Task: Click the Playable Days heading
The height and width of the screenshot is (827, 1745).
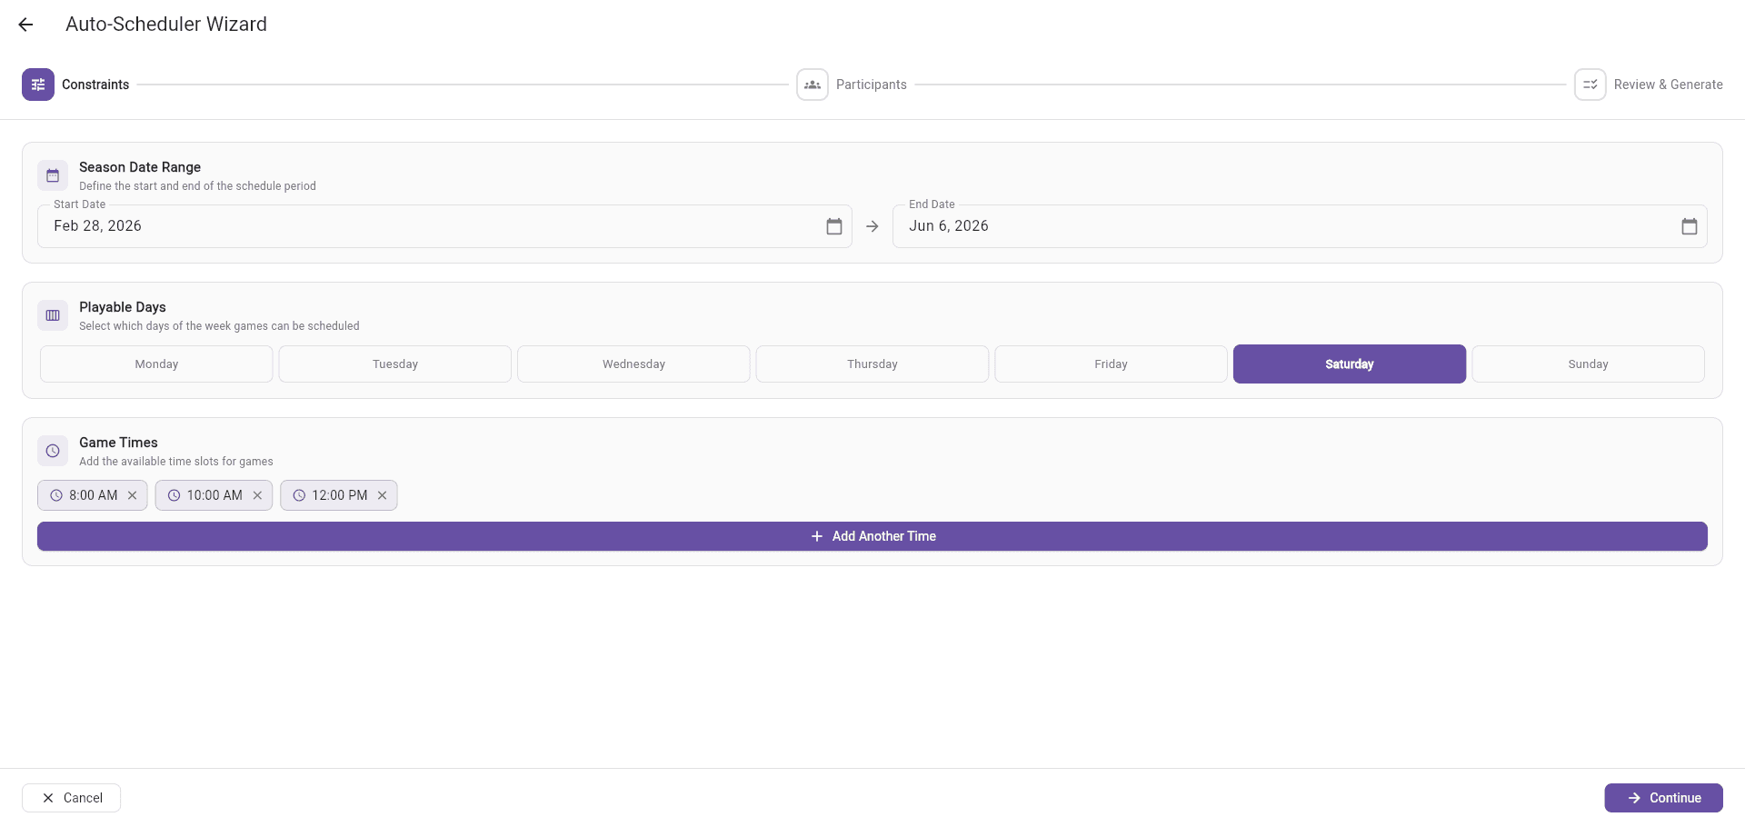Action: pyautogui.click(x=123, y=307)
